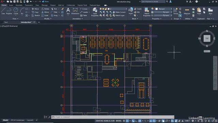Click Make Current layer button

click(119, 12)
